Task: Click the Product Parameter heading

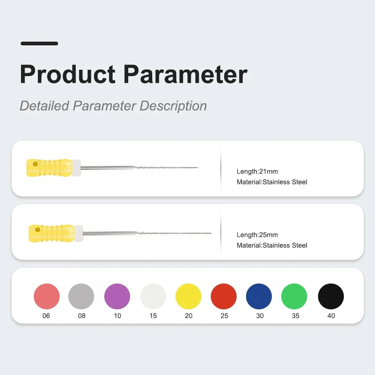Action: [x=133, y=74]
